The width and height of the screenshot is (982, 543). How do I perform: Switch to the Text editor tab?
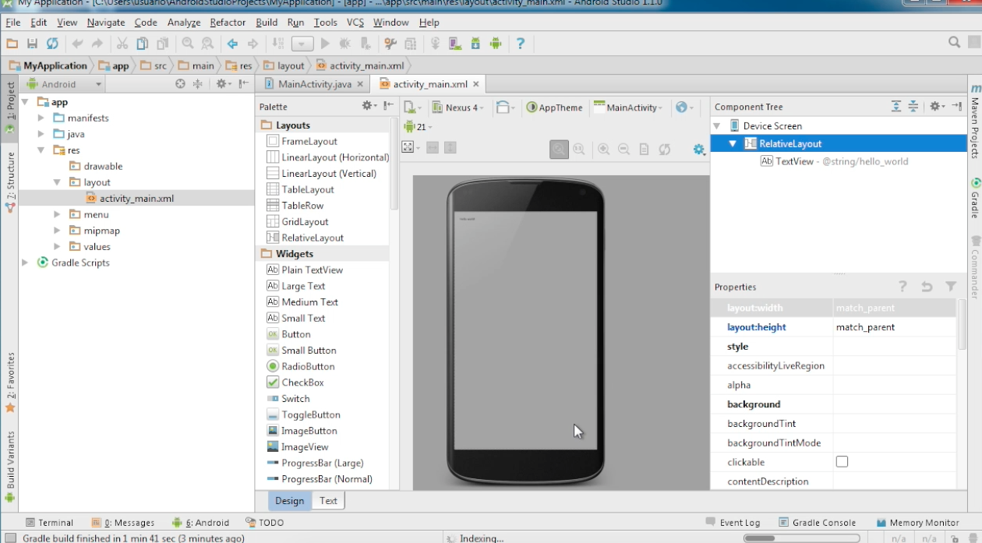[328, 501]
